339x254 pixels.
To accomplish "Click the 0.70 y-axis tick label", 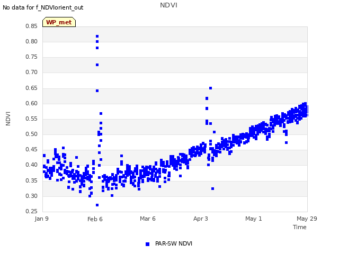I will point(32,72).
